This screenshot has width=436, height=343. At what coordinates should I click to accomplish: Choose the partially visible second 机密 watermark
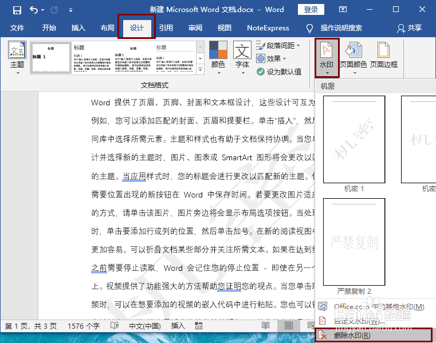click(418, 140)
